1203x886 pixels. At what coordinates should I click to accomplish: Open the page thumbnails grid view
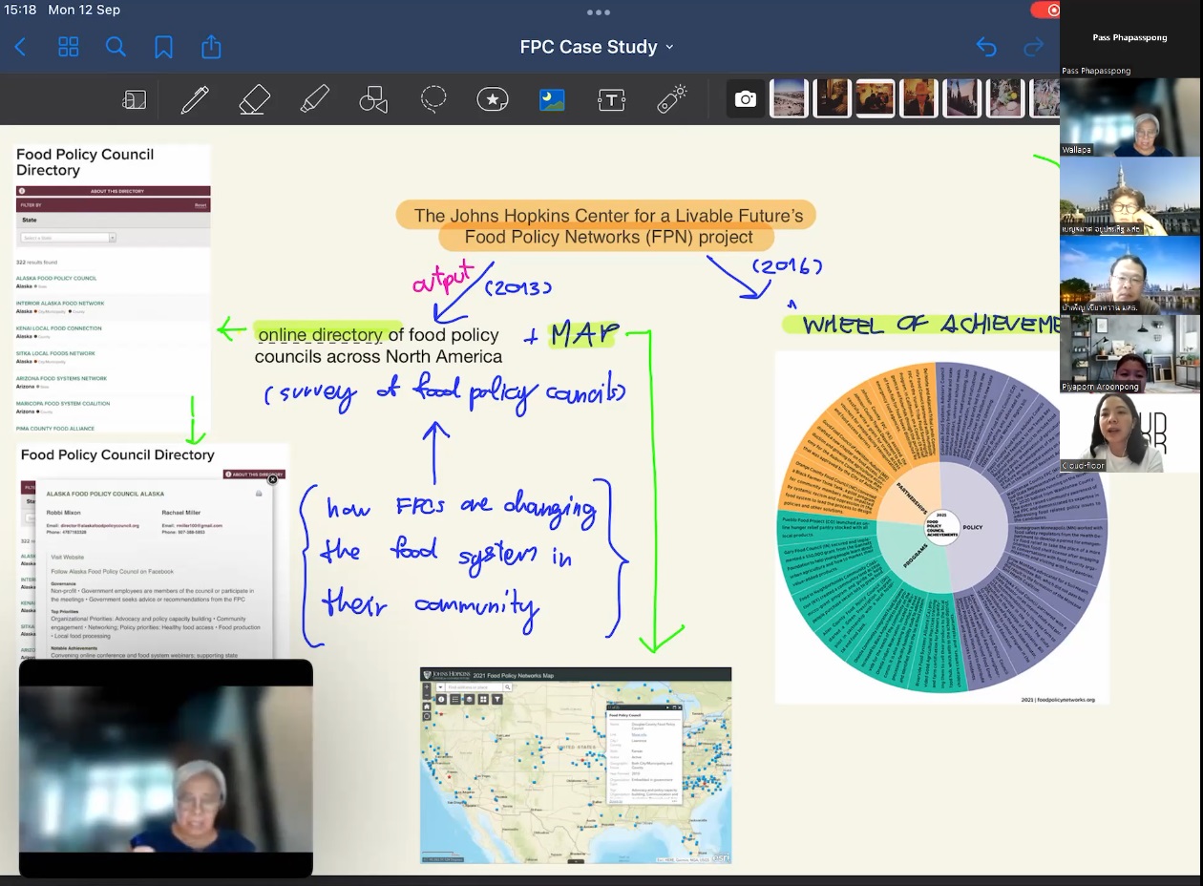click(x=69, y=47)
